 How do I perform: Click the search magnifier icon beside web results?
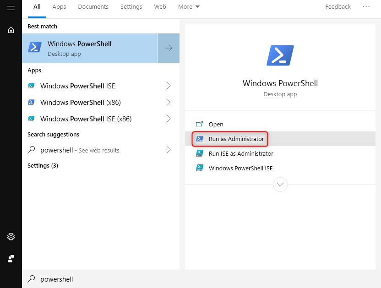32,150
